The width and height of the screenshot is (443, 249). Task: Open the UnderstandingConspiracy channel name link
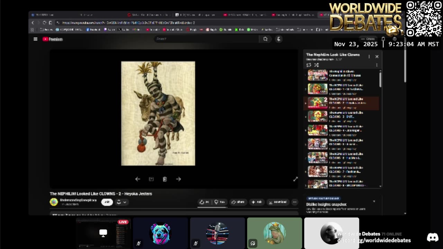pyautogui.click(x=78, y=200)
